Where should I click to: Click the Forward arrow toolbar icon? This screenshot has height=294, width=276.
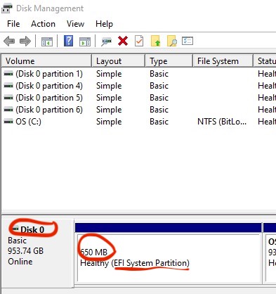[25, 41]
